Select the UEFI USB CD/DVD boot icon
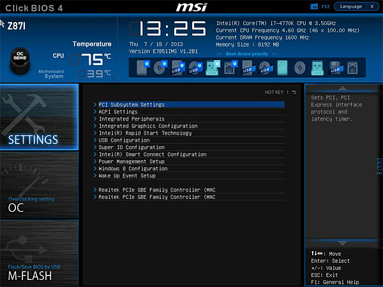Viewport: 383px width, 287px height. (x=195, y=68)
